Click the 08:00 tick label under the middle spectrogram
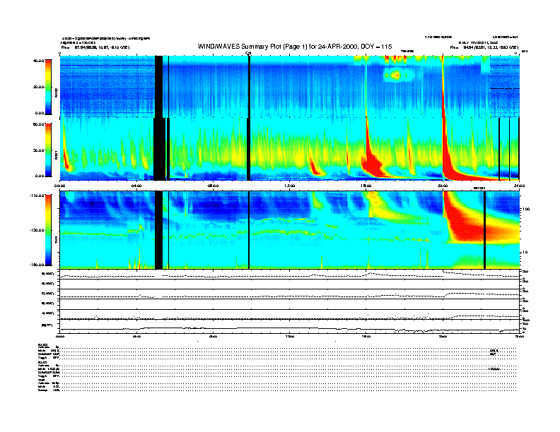Screen dimensions: 560x432 (x=213, y=186)
